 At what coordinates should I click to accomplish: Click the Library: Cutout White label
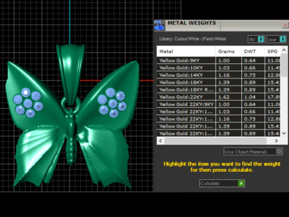193,39
